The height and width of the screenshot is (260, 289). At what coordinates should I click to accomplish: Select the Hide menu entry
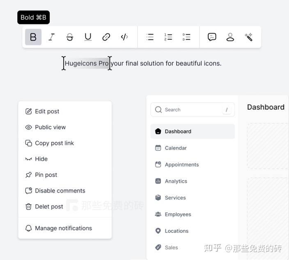pos(65,159)
